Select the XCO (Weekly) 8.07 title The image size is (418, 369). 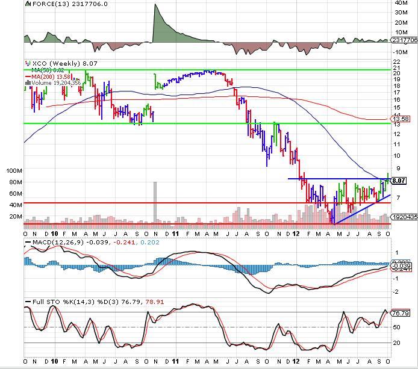[x=65, y=63]
